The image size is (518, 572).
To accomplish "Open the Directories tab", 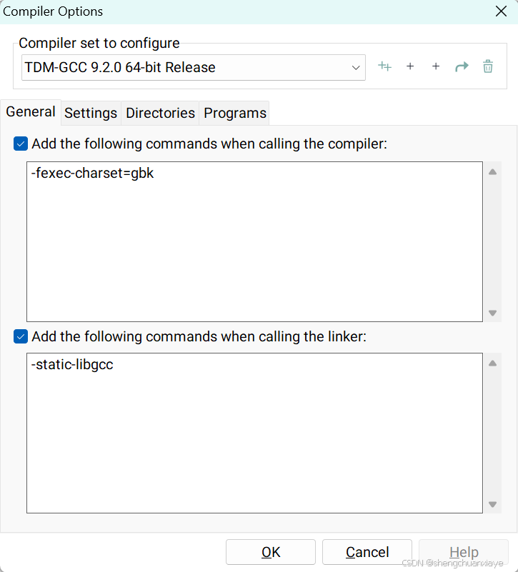I will 160,113.
